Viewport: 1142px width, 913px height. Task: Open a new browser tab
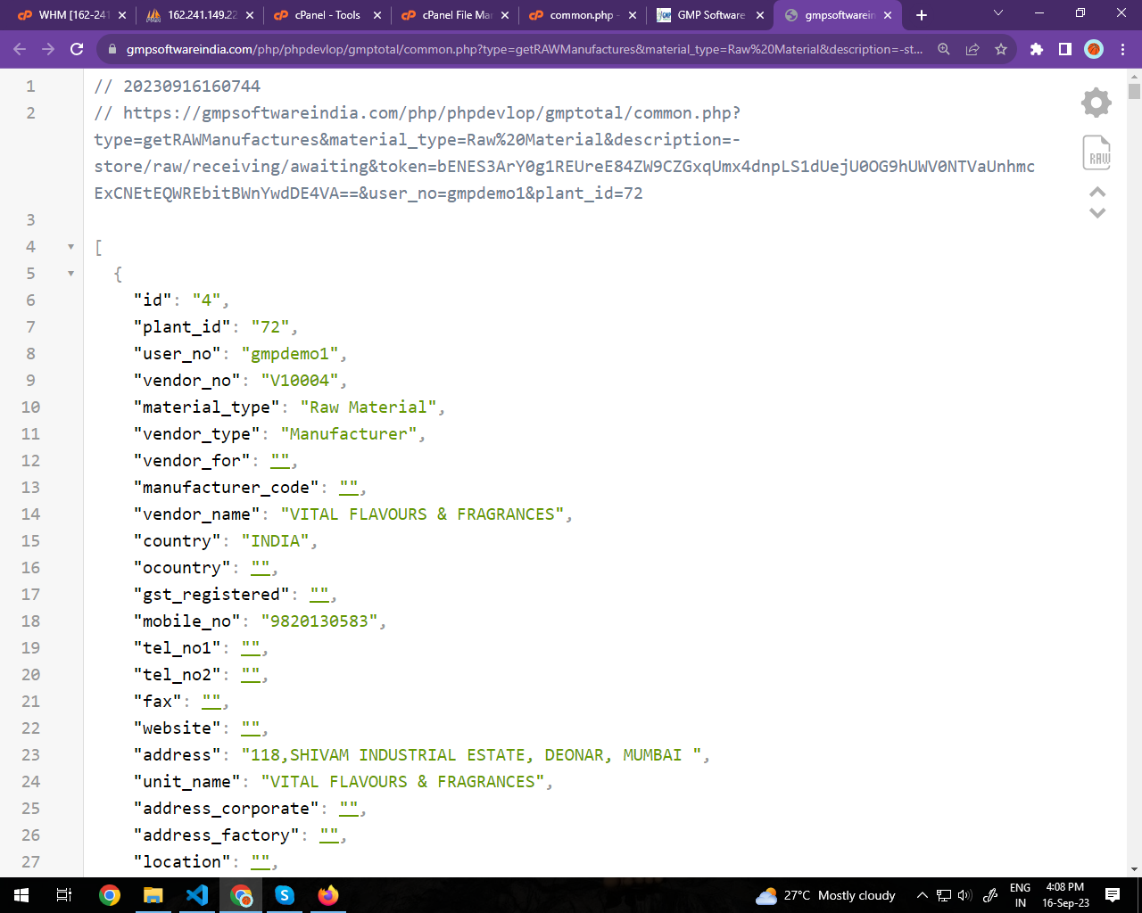[922, 15]
